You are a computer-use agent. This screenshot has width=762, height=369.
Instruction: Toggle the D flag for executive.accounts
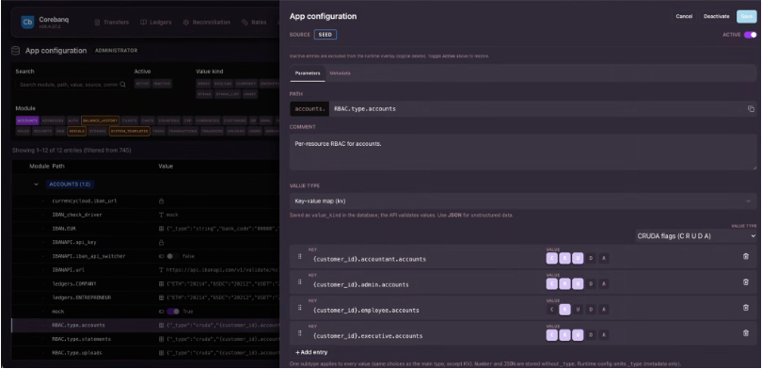point(591,335)
